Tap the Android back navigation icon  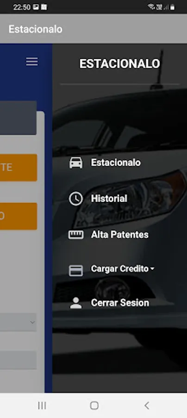(147, 405)
